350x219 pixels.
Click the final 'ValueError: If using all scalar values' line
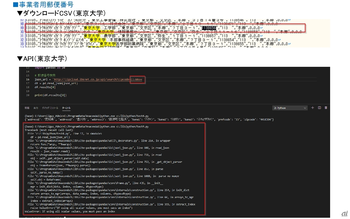pos(70,211)
